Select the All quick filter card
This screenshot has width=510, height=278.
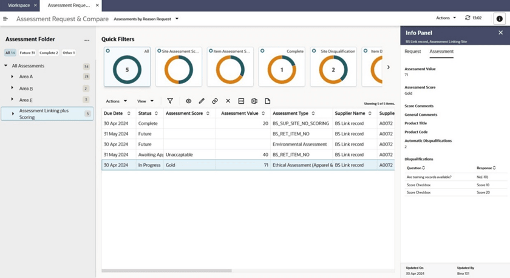click(127, 67)
